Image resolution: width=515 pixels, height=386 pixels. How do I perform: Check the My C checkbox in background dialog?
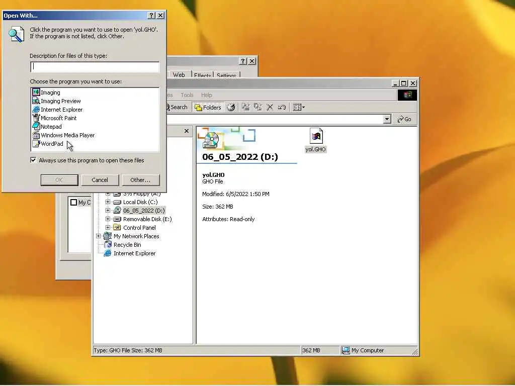(73, 203)
